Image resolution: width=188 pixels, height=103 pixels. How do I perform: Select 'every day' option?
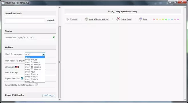coord(35,81)
